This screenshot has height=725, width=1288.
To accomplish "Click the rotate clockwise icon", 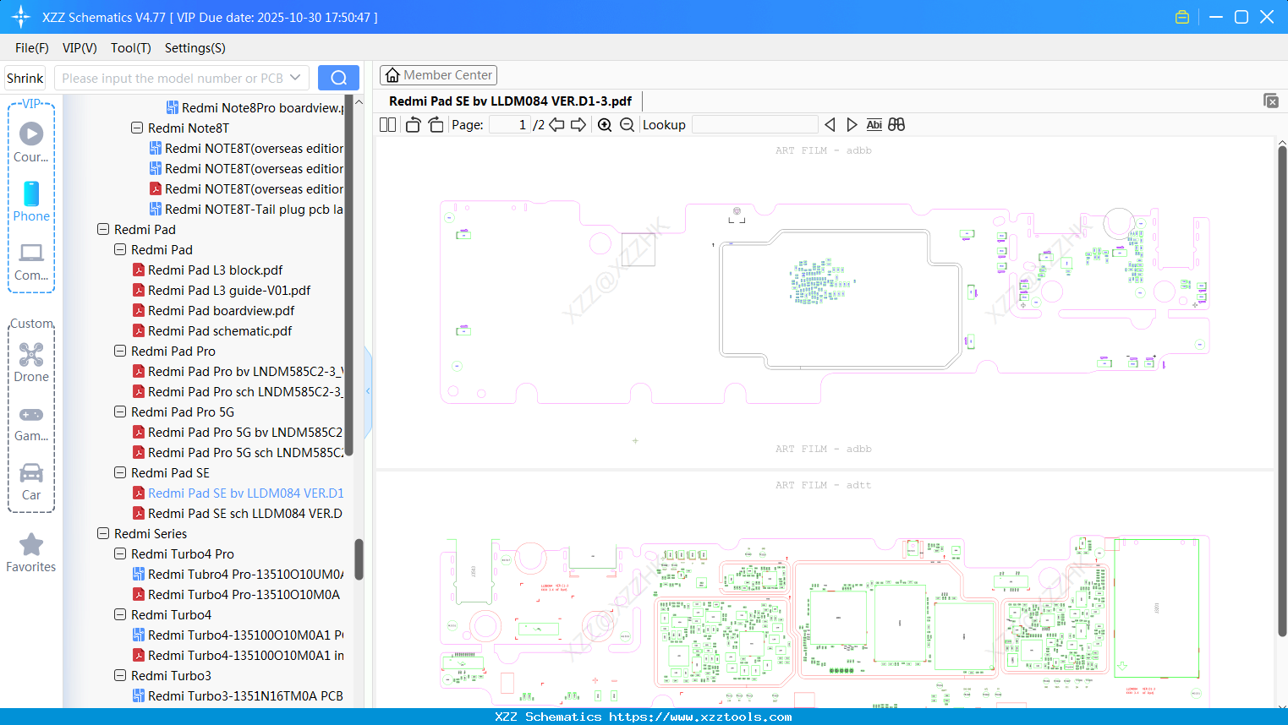I will [436, 125].
